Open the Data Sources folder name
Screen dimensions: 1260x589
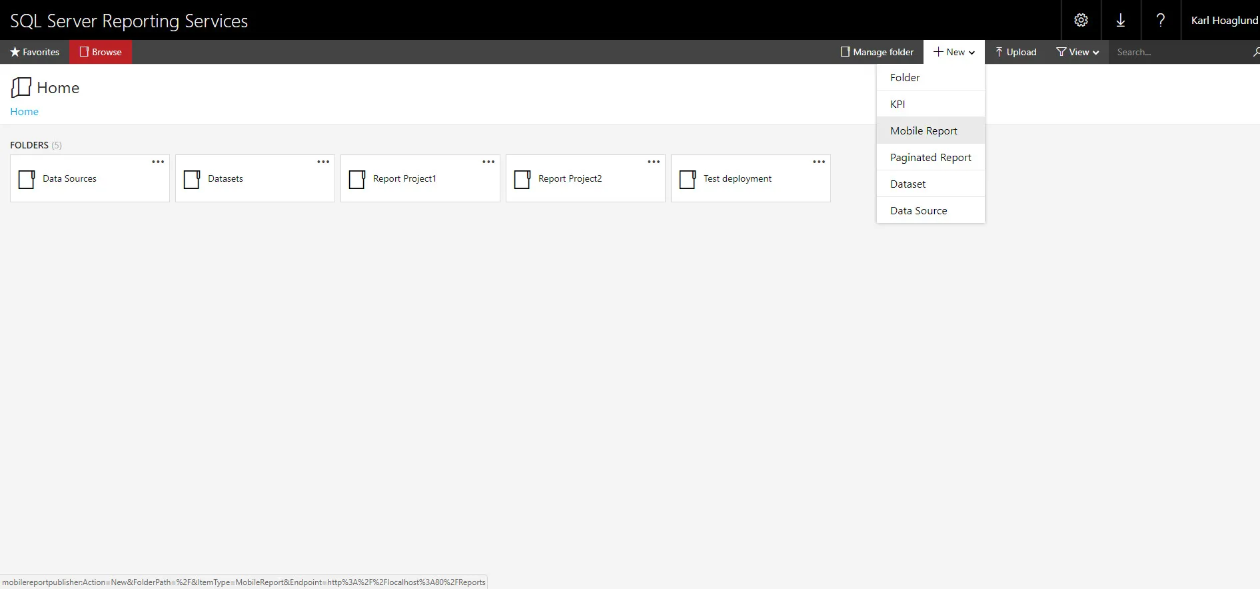click(x=69, y=178)
